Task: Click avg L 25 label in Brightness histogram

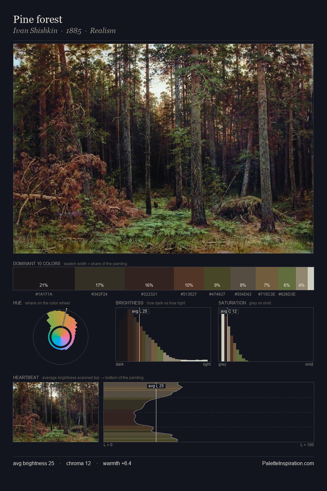Action: pos(140,311)
